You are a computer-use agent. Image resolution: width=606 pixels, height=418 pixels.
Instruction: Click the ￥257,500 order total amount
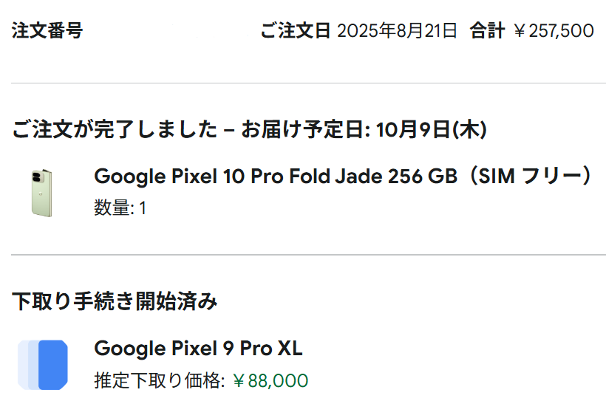coord(553,31)
